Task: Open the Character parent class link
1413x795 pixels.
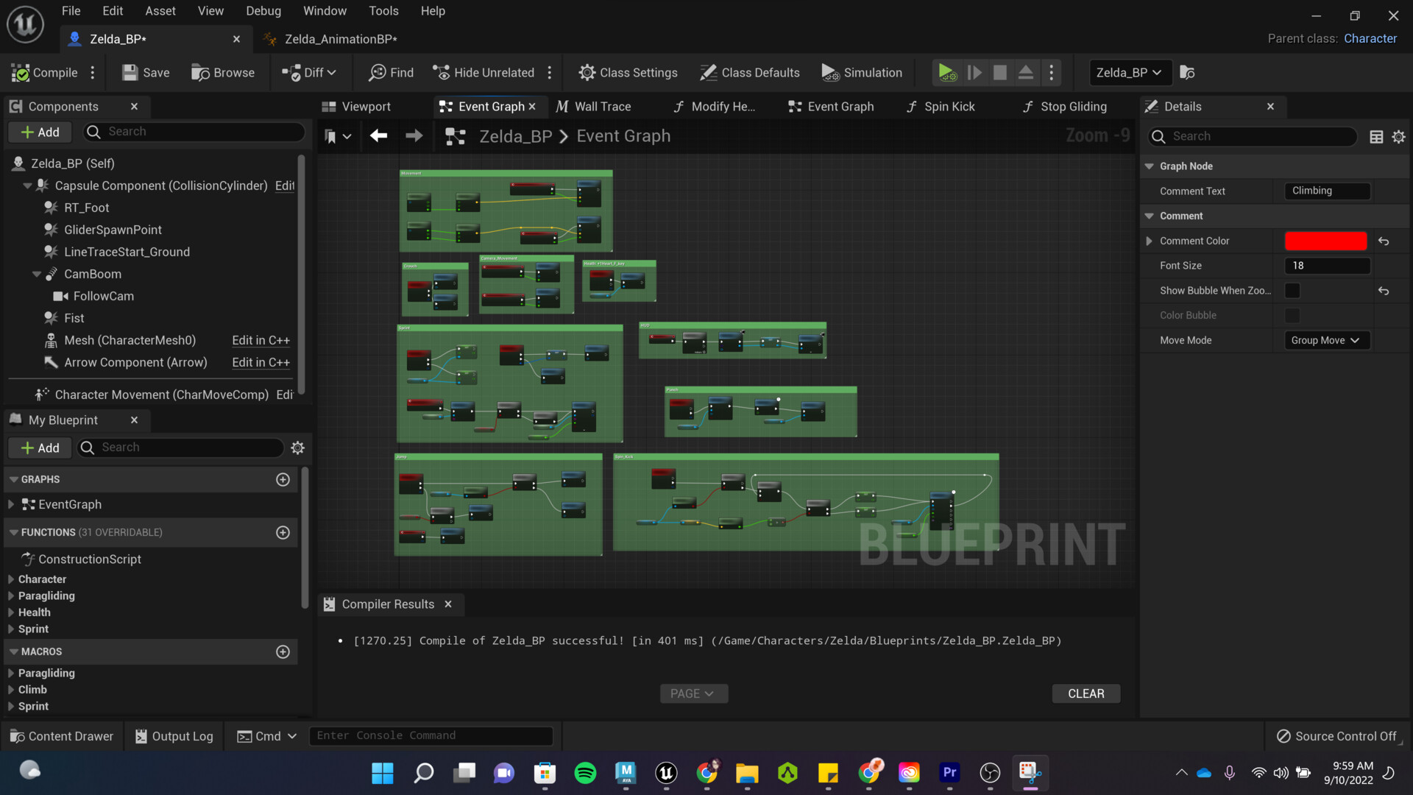Action: tap(1370, 38)
